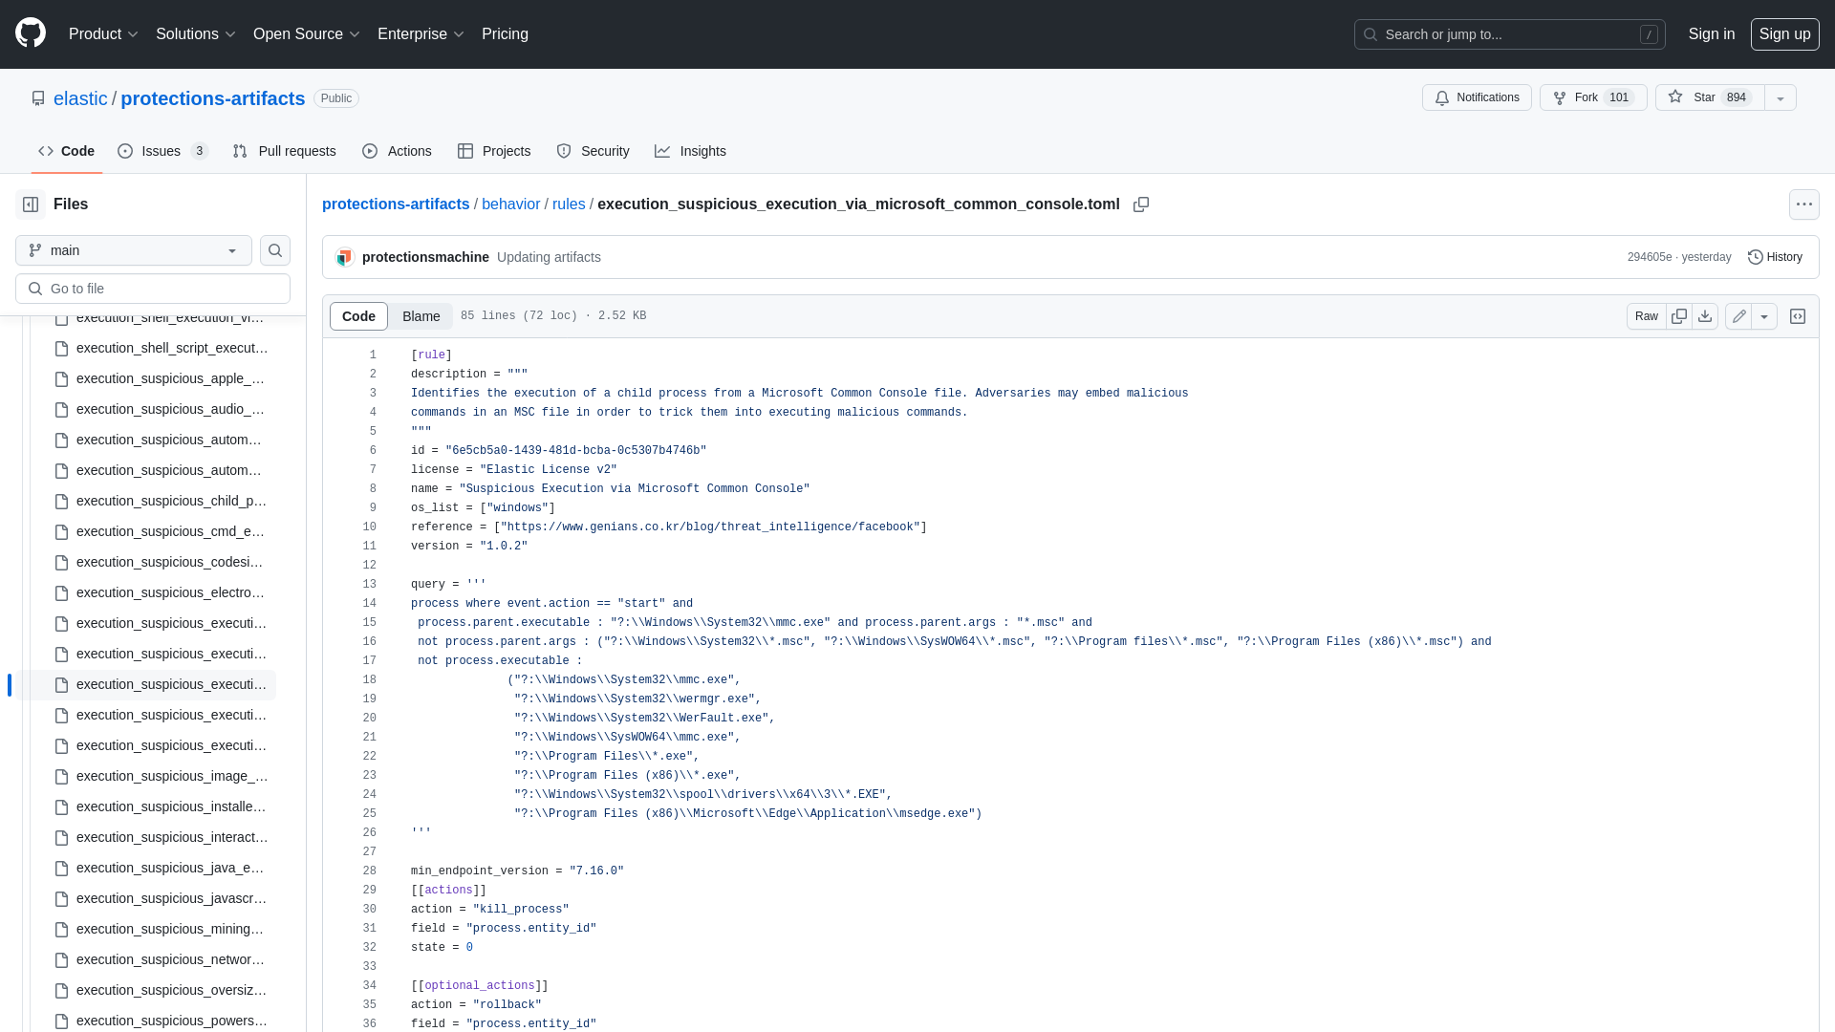Focus the Go to file input
Screen dimensions: 1835x1032
tap(153, 289)
